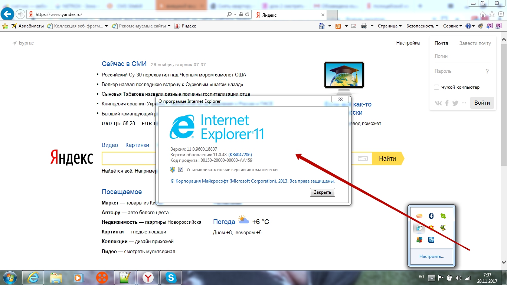Click the volume speaker icon in tray
507x285 pixels.
[x=458, y=278]
